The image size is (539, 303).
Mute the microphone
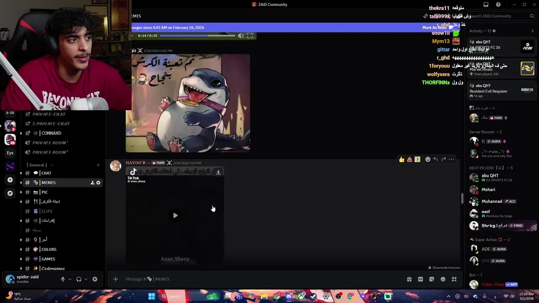pyautogui.click(x=63, y=279)
